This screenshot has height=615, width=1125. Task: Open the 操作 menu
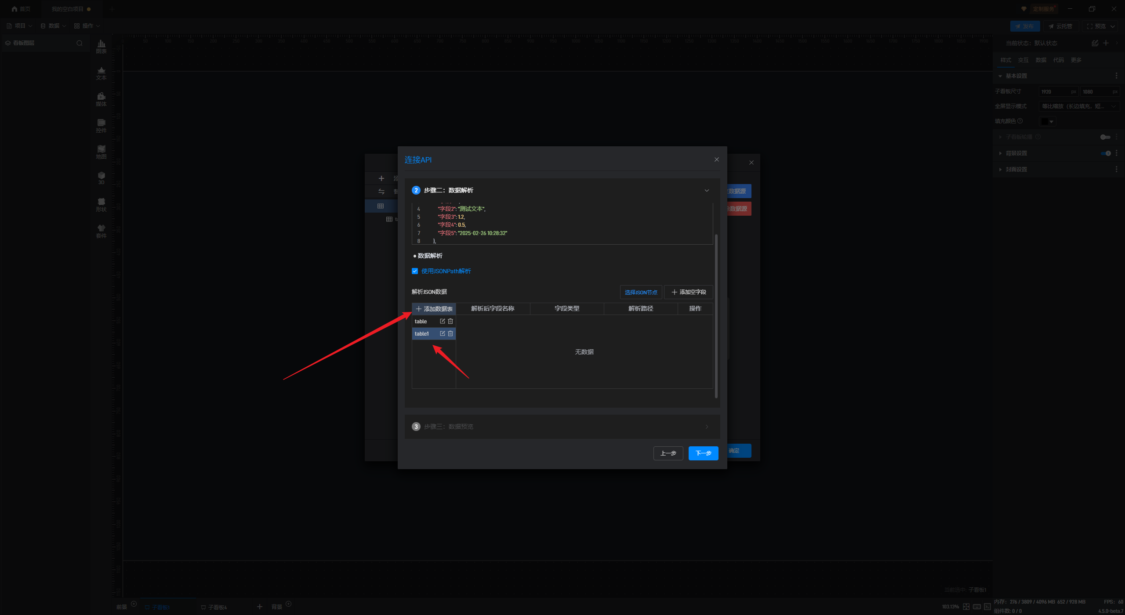(x=87, y=26)
